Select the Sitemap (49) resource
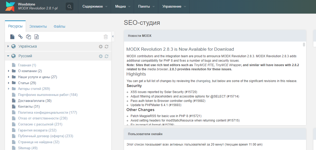316x150 pixels. point(28,148)
